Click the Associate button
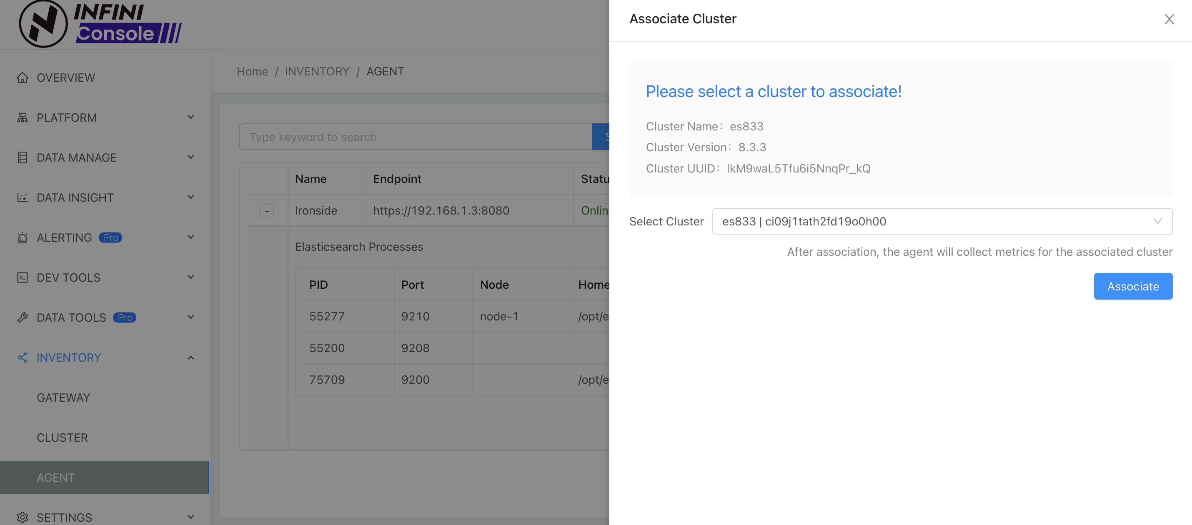The width and height of the screenshot is (1192, 525). point(1133,286)
